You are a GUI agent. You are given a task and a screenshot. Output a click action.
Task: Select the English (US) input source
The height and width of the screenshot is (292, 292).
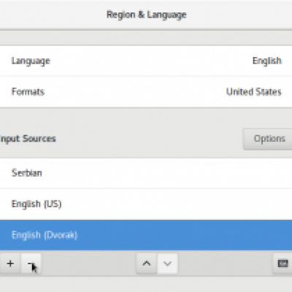pyautogui.click(x=146, y=204)
